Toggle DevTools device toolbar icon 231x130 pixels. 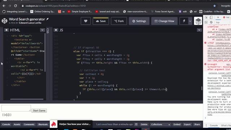pyautogui.click(x=211, y=17)
